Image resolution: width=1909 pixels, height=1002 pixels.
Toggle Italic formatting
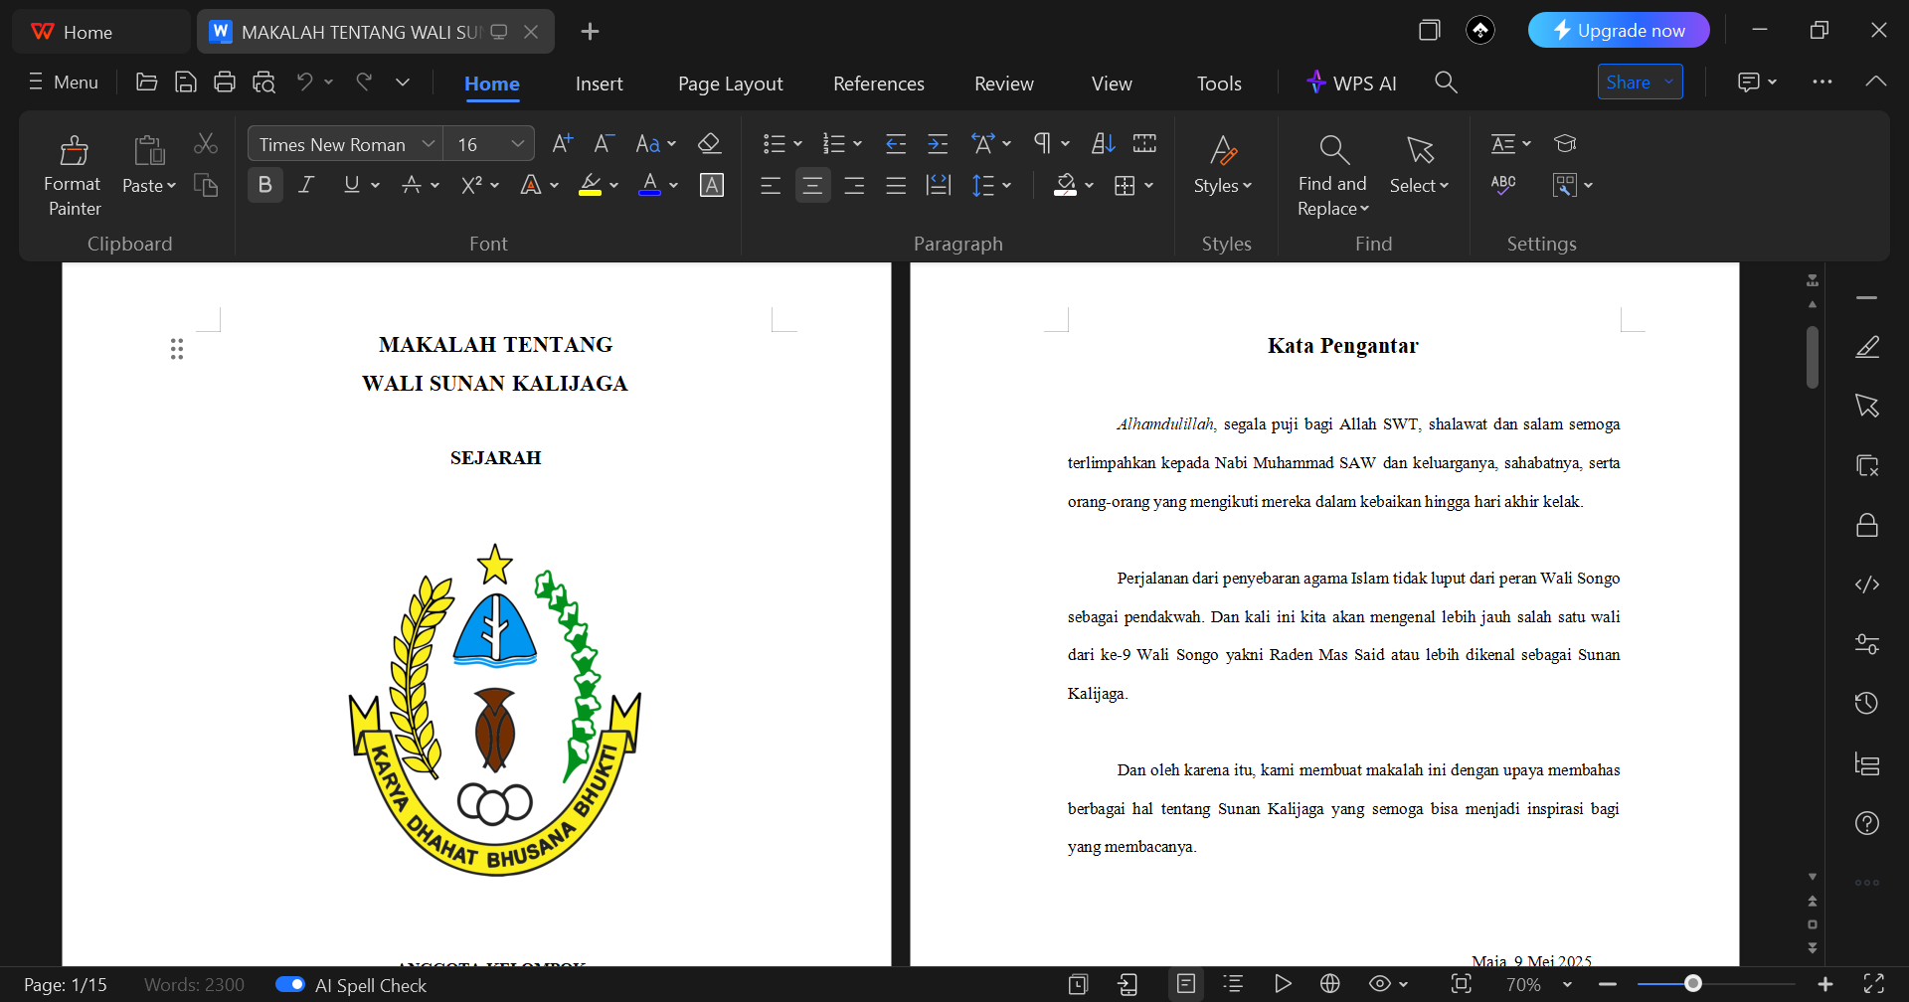[x=307, y=185]
